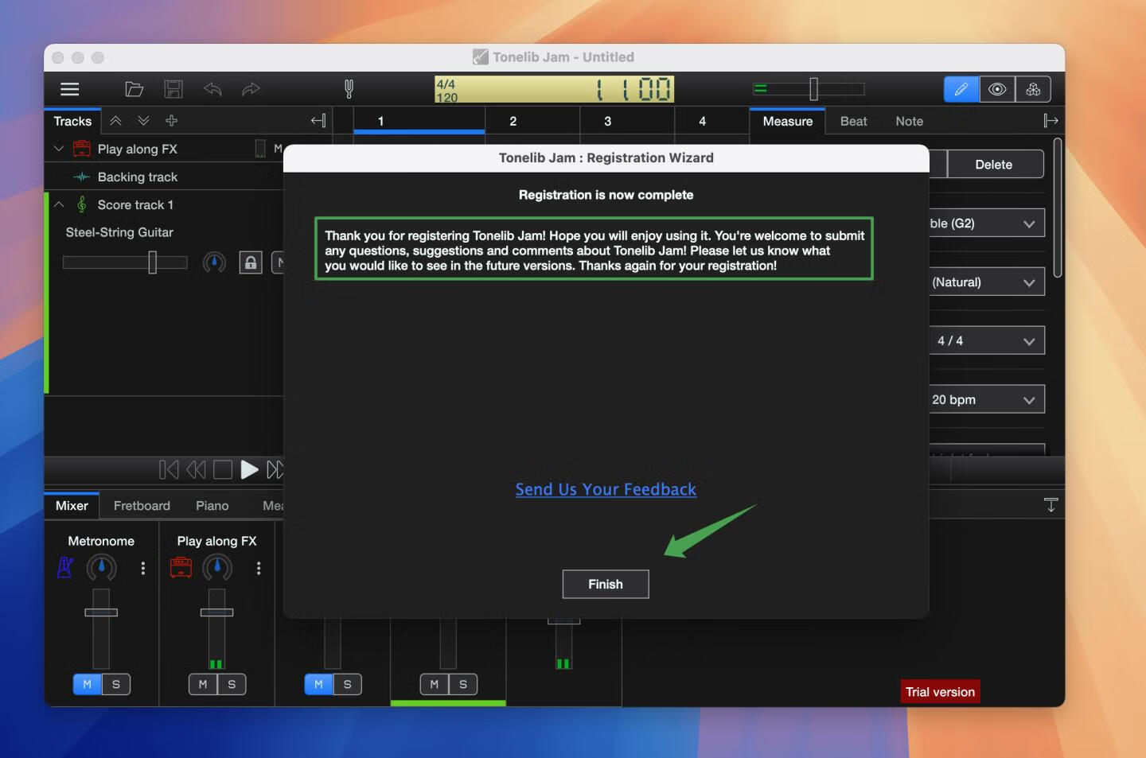Screen dimensions: 1146x758
Task: Click the red amp icon beside Play along FX track
Action: (x=81, y=149)
